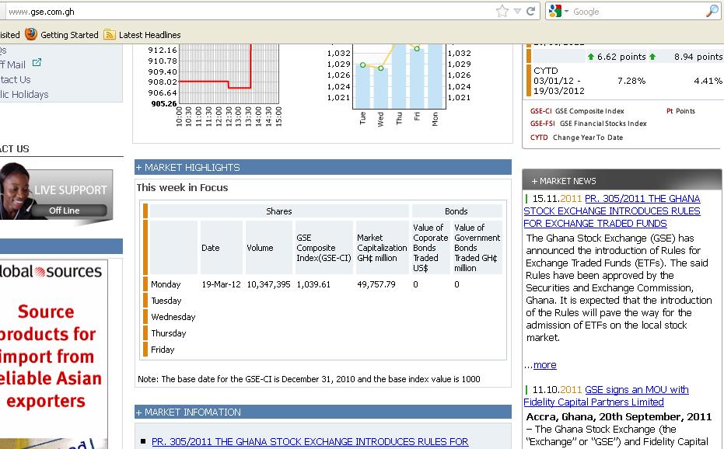
Task: Expand the MARKET NEWS panel header
Action: [x=621, y=181]
